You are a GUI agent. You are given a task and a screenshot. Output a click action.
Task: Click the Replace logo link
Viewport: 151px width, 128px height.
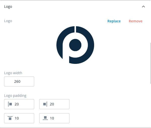[114, 21]
